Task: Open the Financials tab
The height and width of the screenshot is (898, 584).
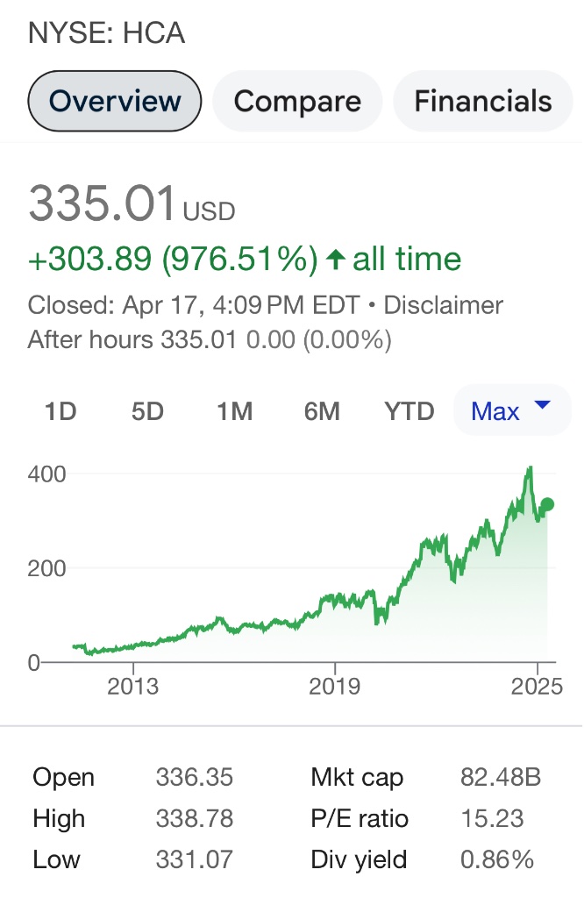Action: tap(482, 101)
